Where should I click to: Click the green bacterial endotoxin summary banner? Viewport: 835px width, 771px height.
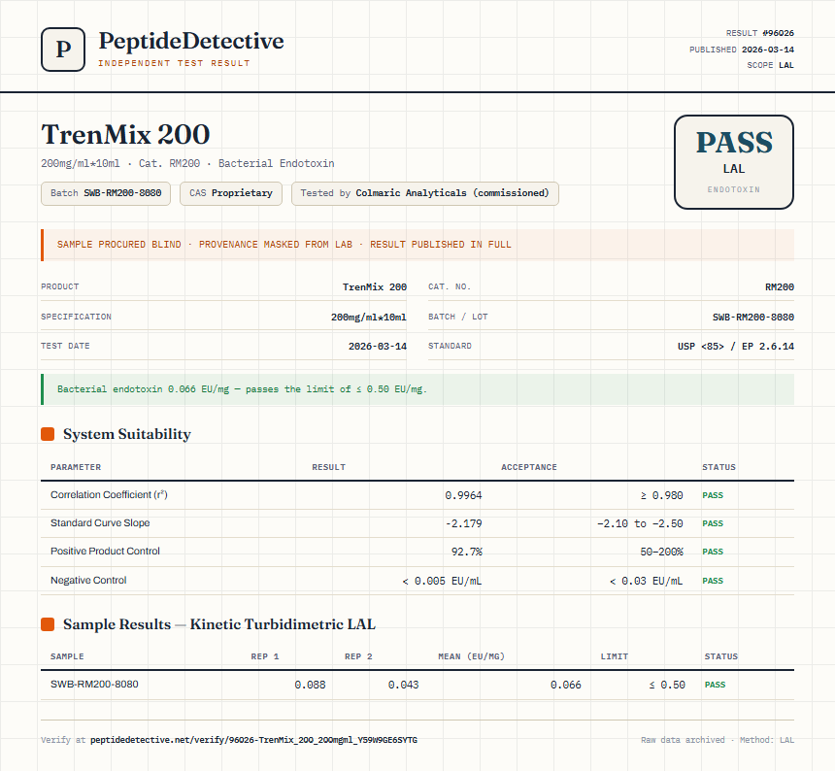[417, 389]
